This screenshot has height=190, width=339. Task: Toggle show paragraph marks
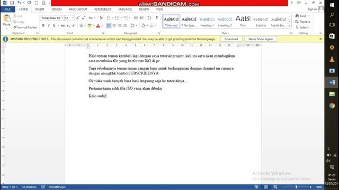[x=157, y=18]
